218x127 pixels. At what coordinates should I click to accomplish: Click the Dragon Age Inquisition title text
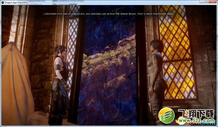(16, 2)
